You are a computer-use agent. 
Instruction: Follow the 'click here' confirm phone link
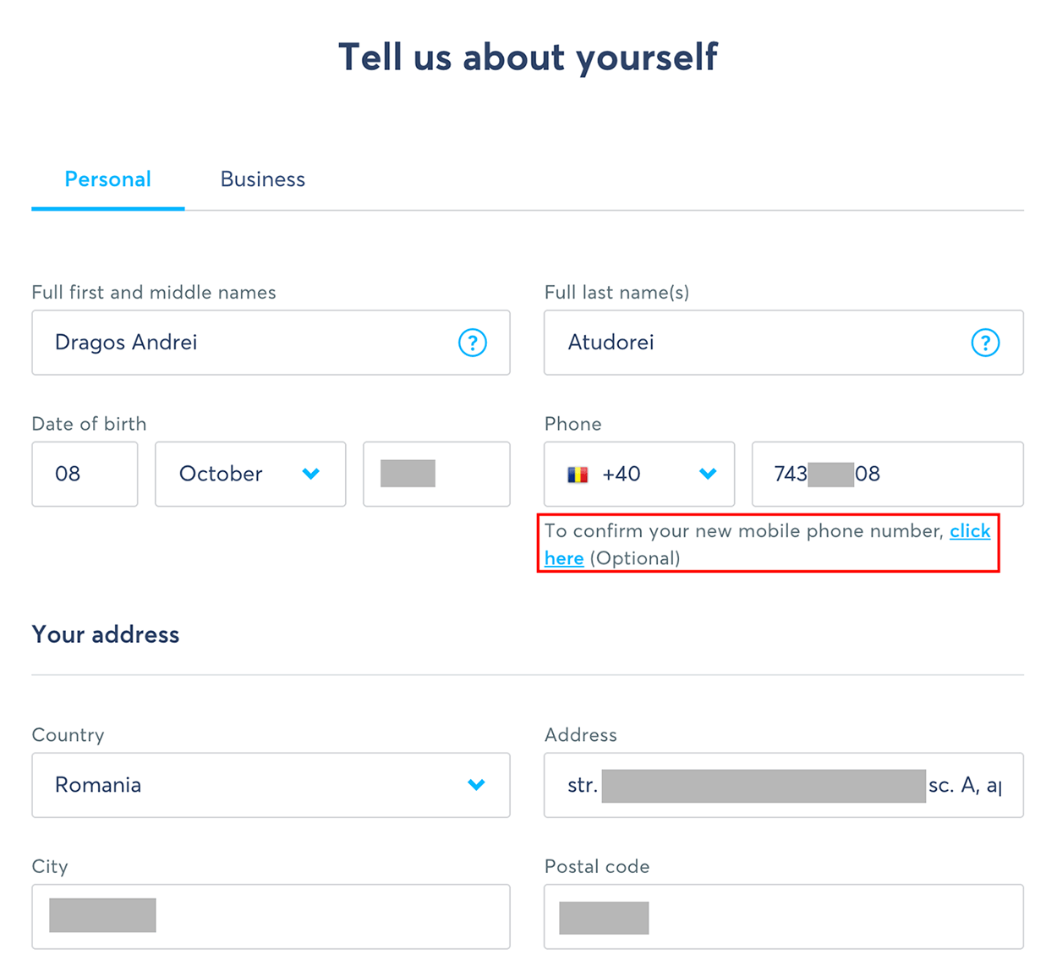tap(970, 531)
